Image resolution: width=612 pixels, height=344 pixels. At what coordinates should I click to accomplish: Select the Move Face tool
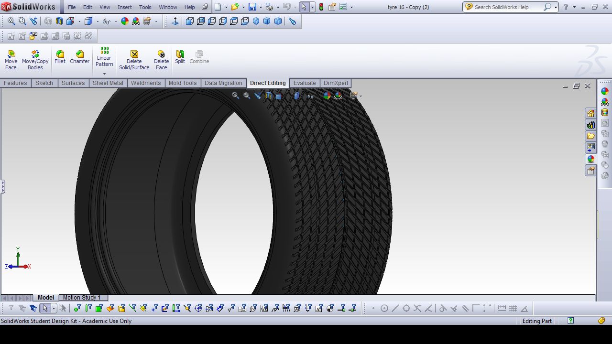coord(11,60)
